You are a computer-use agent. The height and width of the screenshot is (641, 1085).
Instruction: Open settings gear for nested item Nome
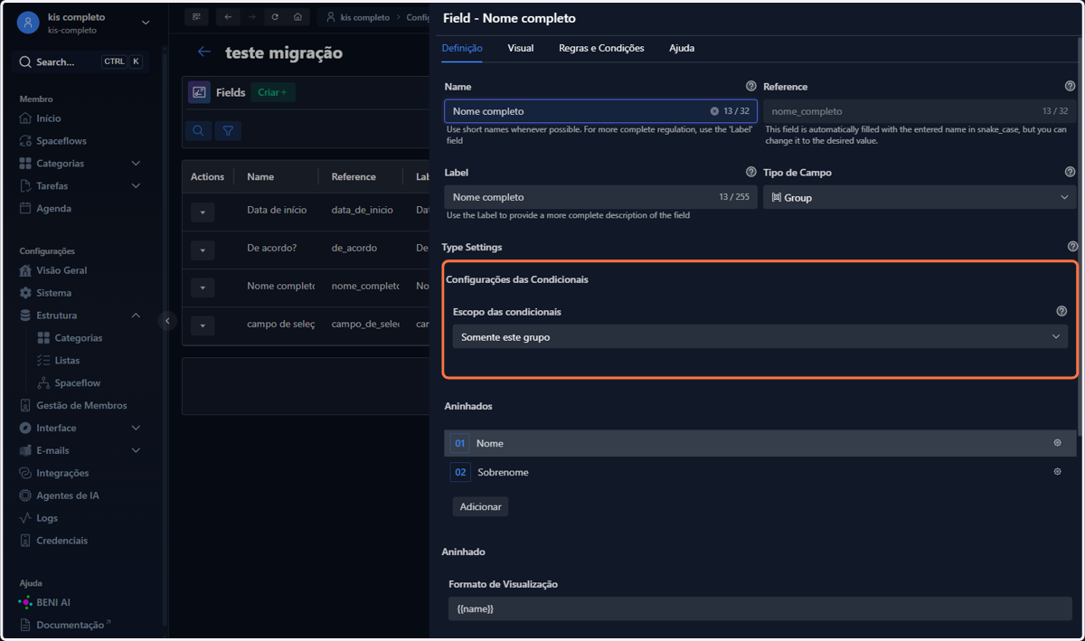(x=1058, y=443)
